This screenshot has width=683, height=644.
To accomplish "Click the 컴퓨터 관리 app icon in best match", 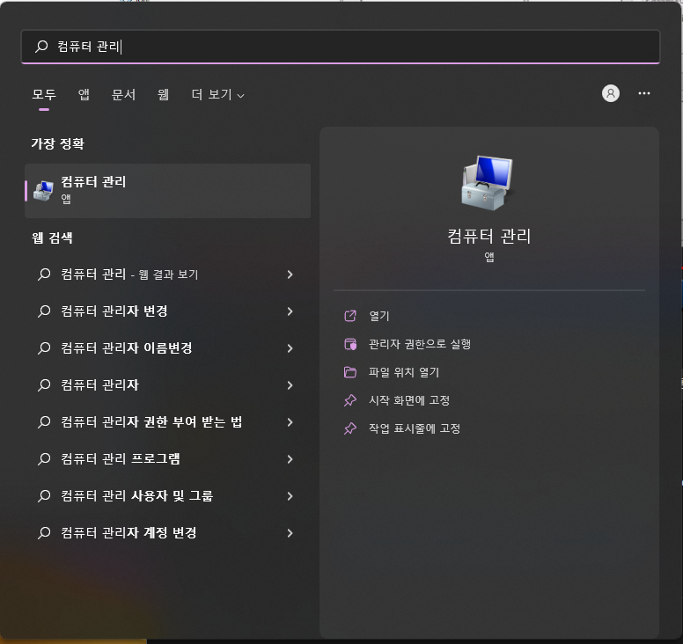I will point(43,191).
